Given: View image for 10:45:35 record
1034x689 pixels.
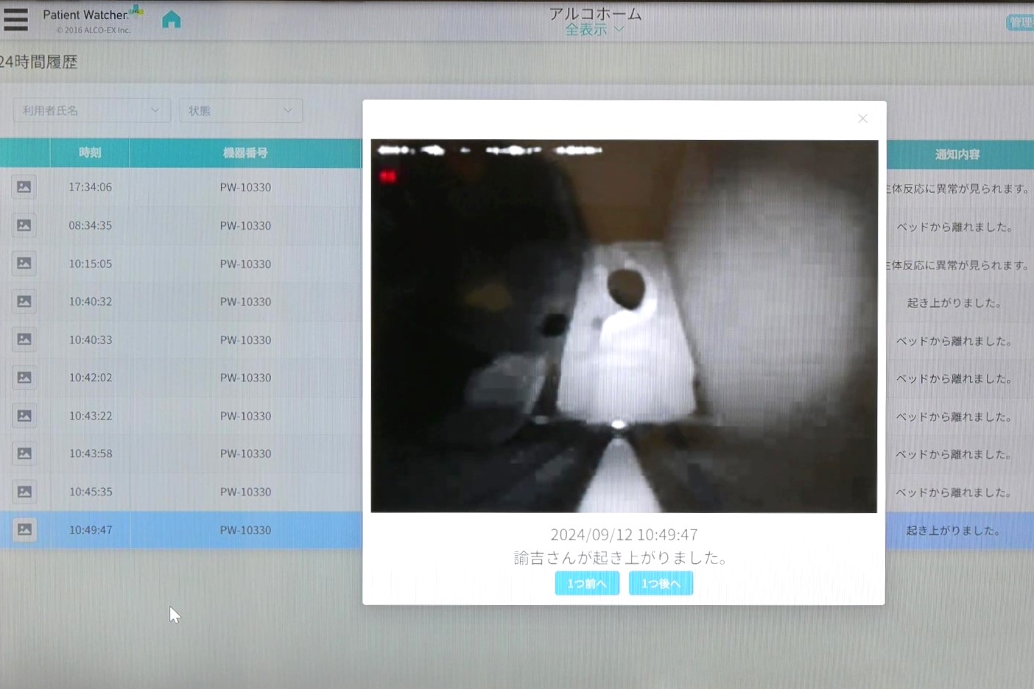Looking at the screenshot, I should coord(24,492).
